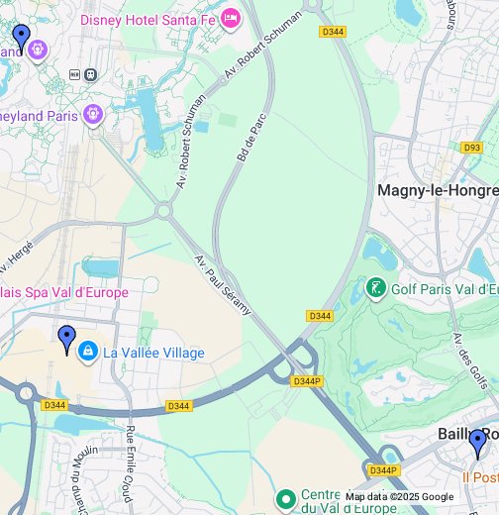Screen dimensions: 499x515
Task: Click the Golf Paris Val d'Europe text label
Action: click(x=445, y=289)
